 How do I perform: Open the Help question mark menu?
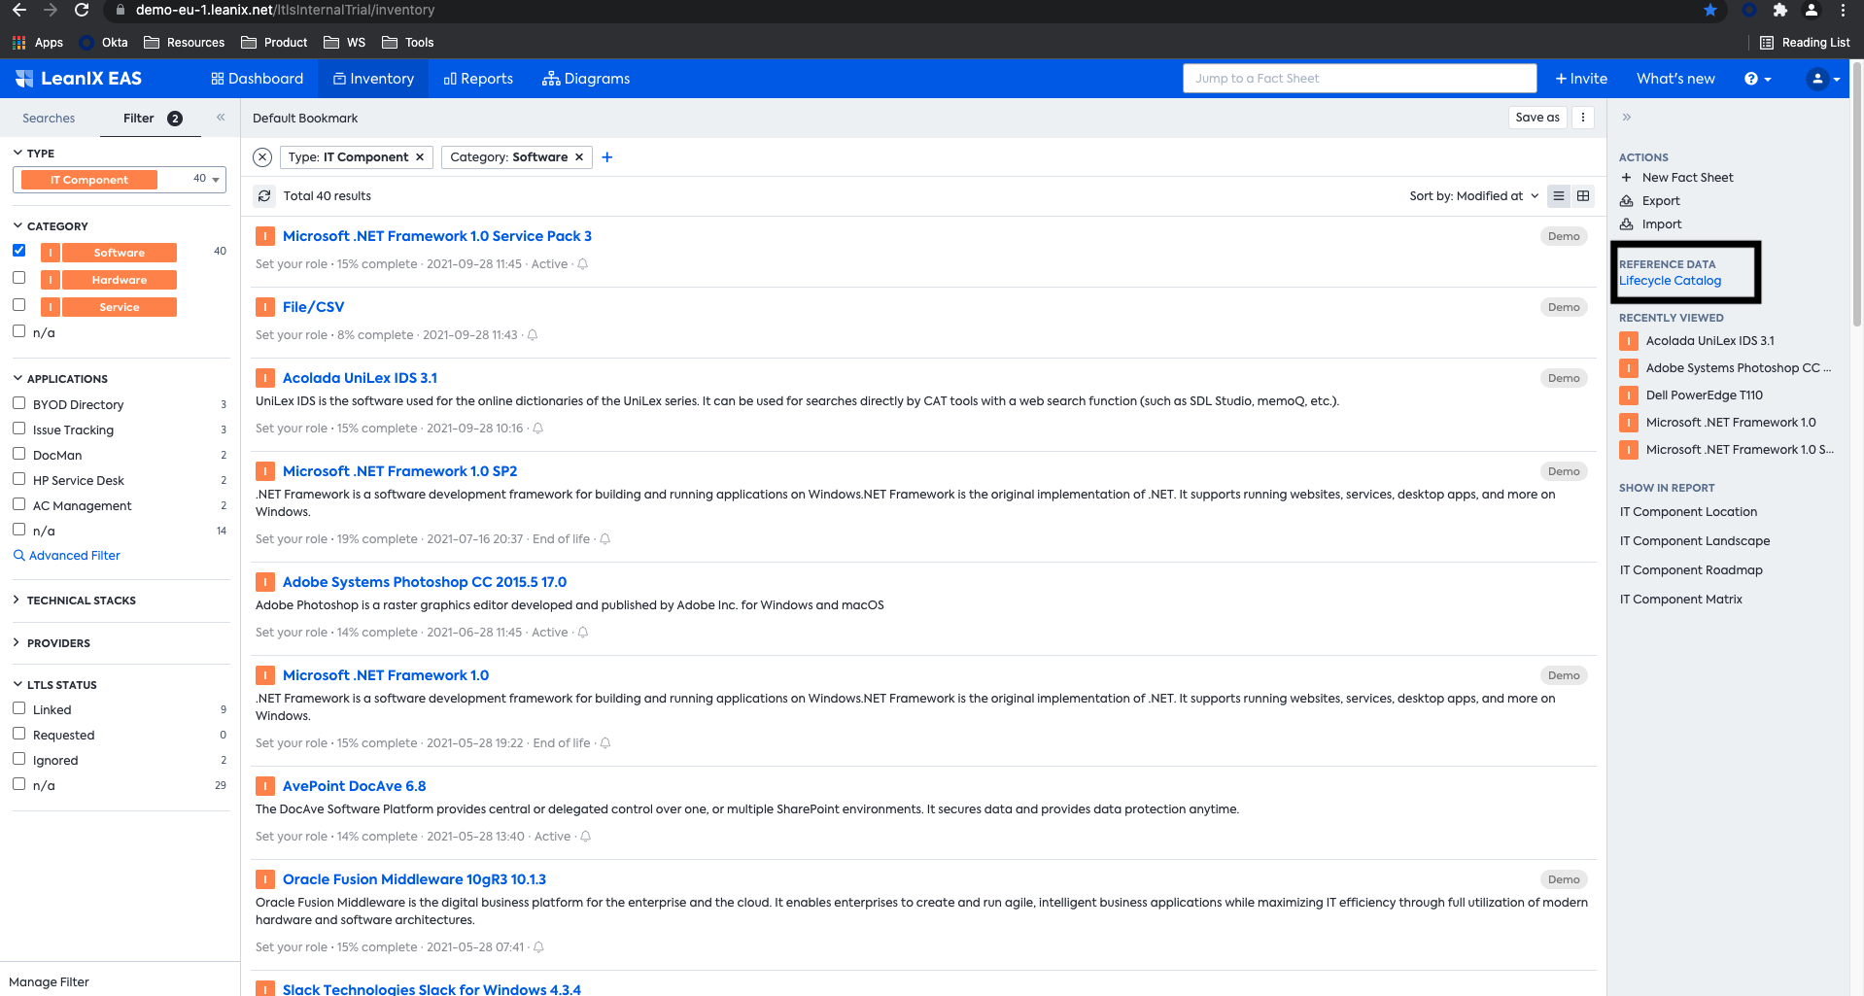coord(1757,79)
